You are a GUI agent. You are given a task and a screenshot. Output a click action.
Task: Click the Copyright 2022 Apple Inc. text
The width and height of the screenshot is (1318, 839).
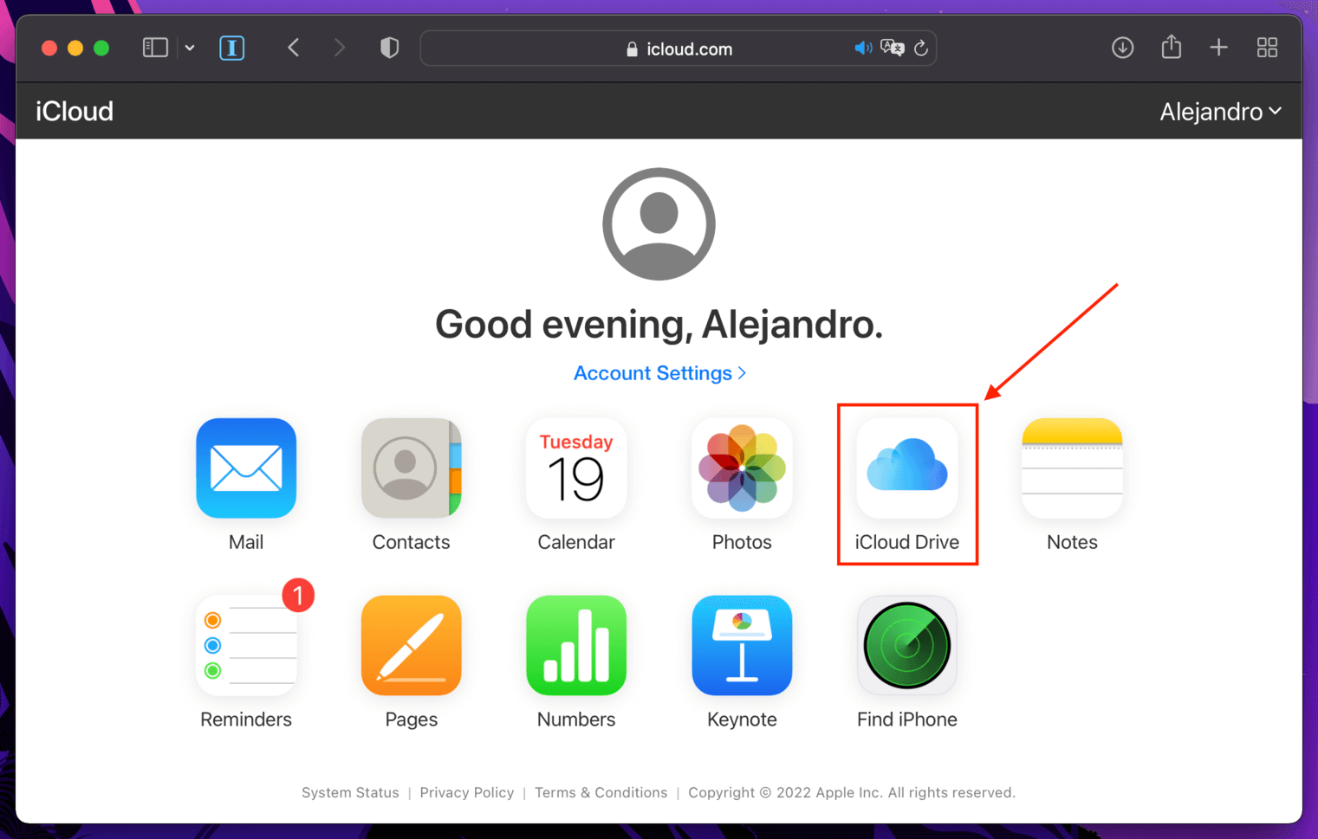pos(852,792)
